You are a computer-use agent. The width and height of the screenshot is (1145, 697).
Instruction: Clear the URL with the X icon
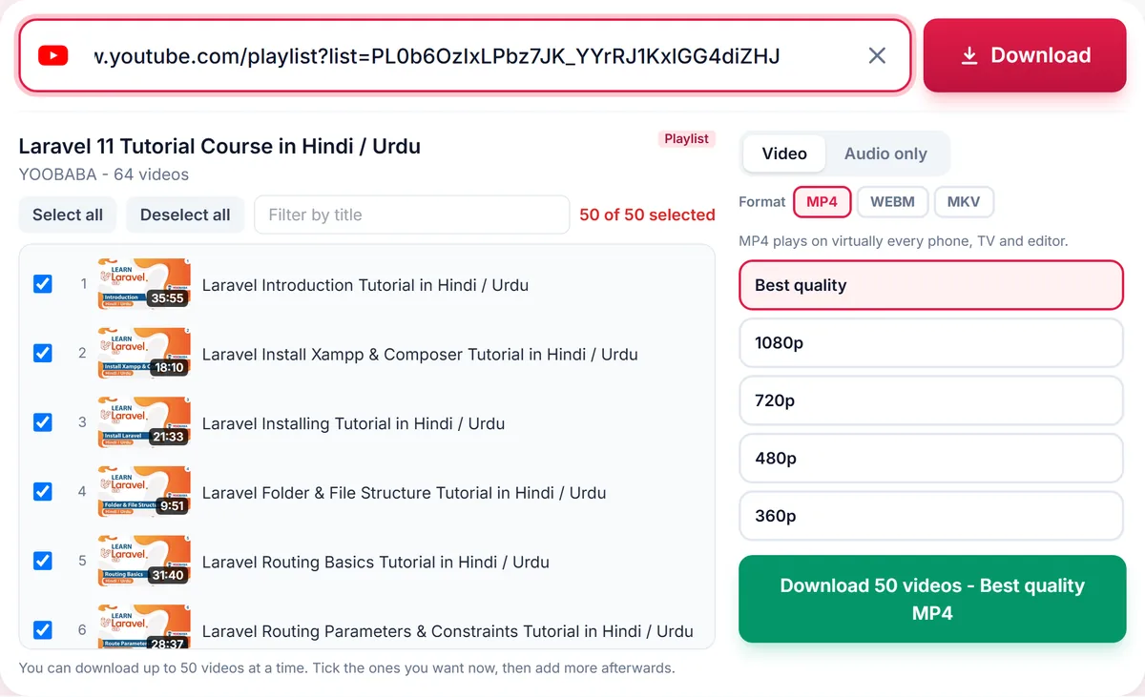click(877, 56)
